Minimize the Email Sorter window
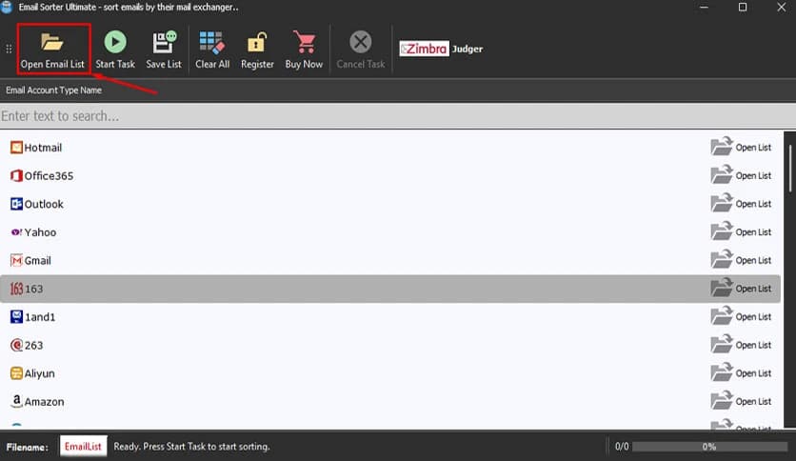 (704, 7)
